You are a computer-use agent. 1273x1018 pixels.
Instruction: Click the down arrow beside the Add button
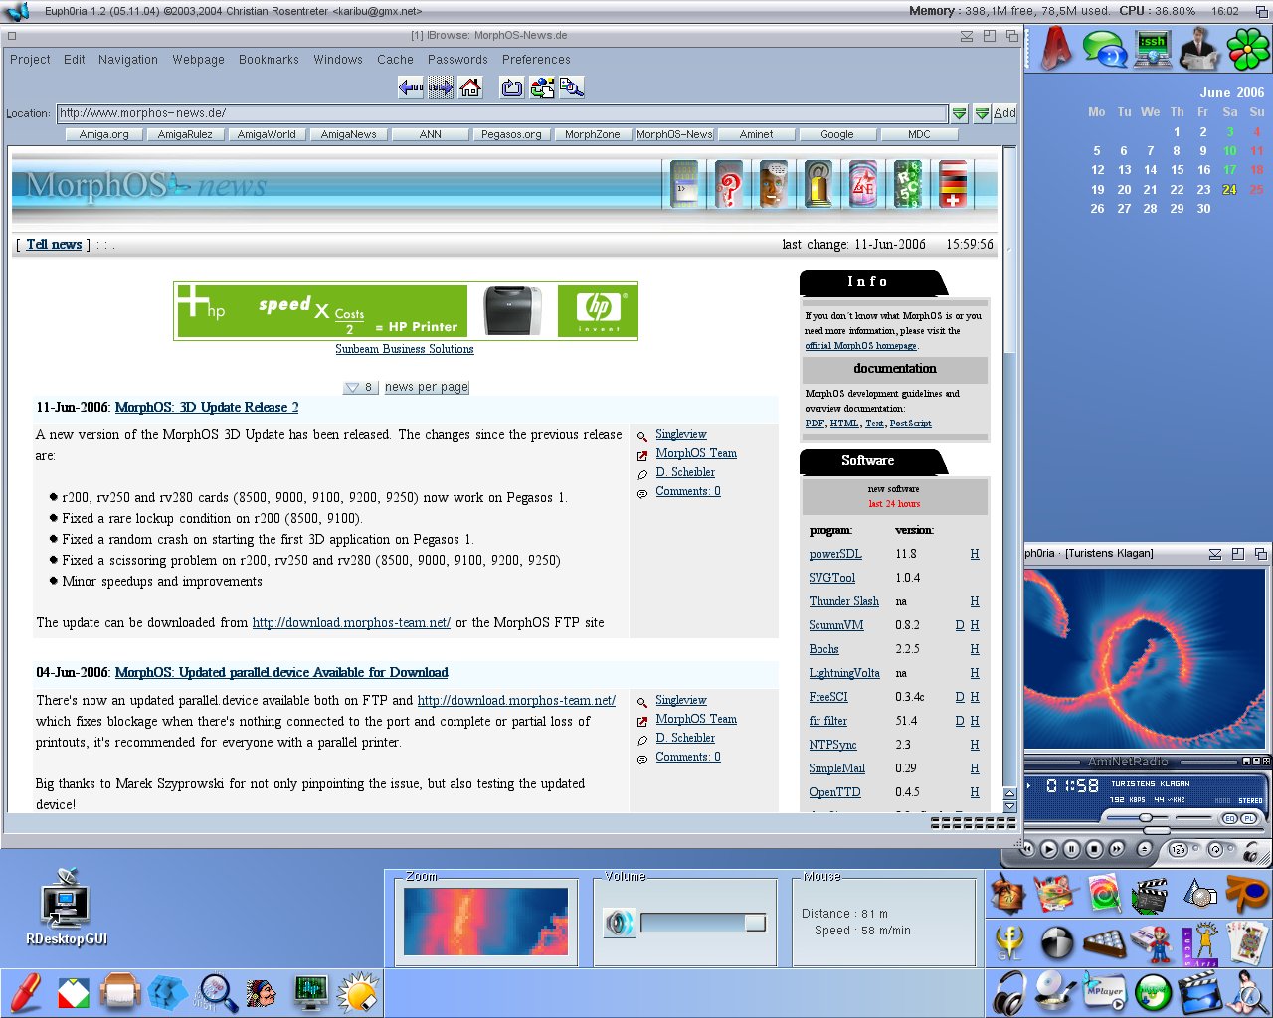coord(982,112)
